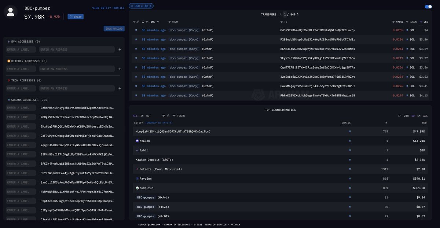Viewport: 440px width, 228px height.
Task: Click the Share button
Action: (x=76, y=16)
